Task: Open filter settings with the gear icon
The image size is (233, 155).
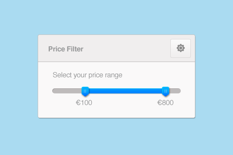Action: click(180, 48)
